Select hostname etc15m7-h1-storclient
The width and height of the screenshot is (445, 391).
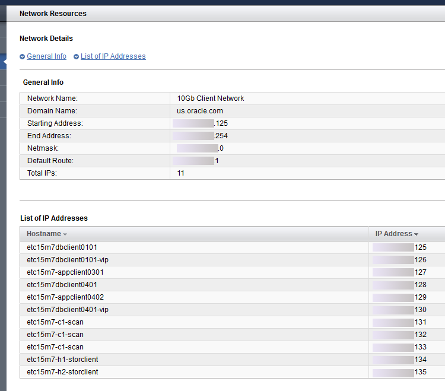click(x=62, y=360)
